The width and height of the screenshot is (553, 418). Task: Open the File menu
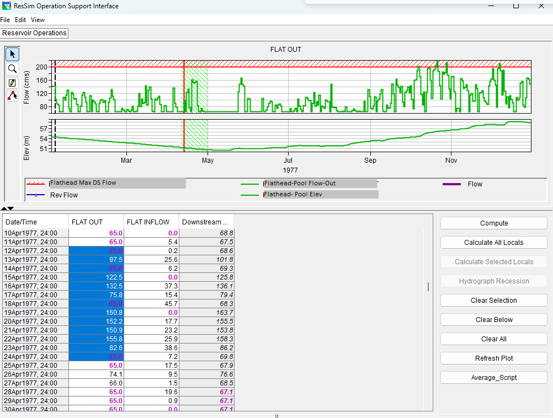coord(5,20)
